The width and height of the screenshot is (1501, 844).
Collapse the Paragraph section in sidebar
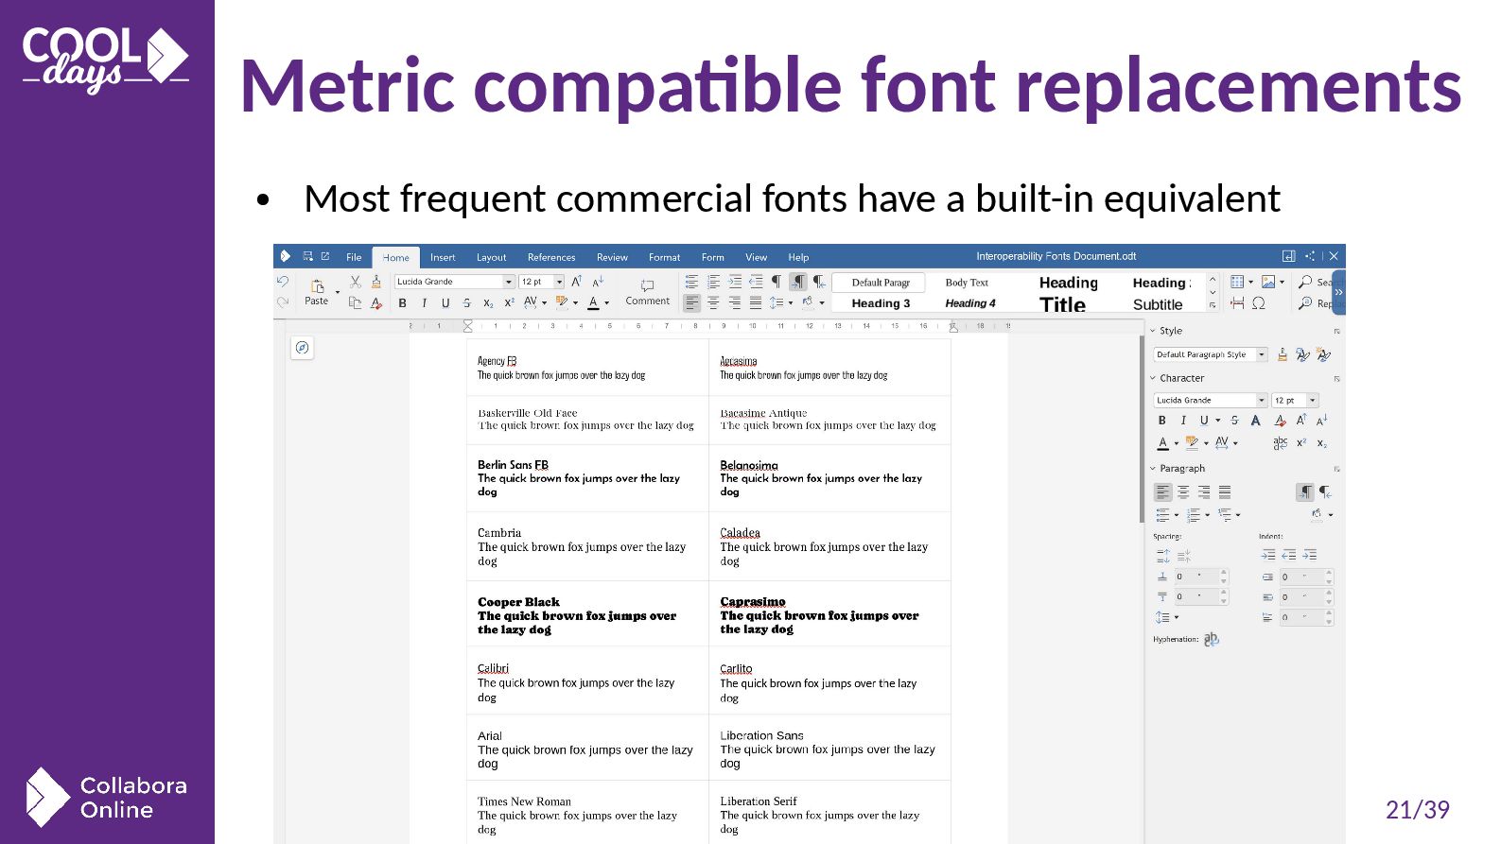[x=1153, y=469]
